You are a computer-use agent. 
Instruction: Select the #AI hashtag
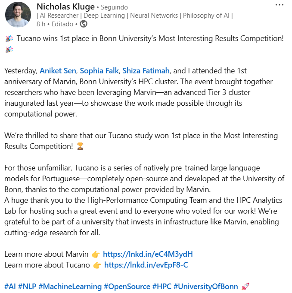pyautogui.click(x=10, y=286)
